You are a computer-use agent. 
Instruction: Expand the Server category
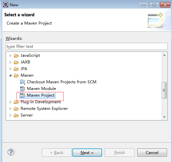pyautogui.click(x=10, y=115)
